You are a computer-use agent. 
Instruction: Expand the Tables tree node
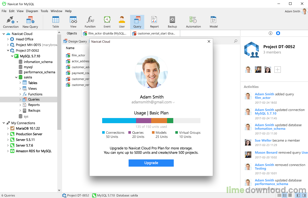pos(20,83)
